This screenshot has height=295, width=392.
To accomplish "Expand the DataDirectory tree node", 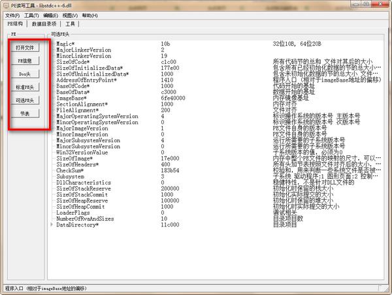I will click(52, 225).
